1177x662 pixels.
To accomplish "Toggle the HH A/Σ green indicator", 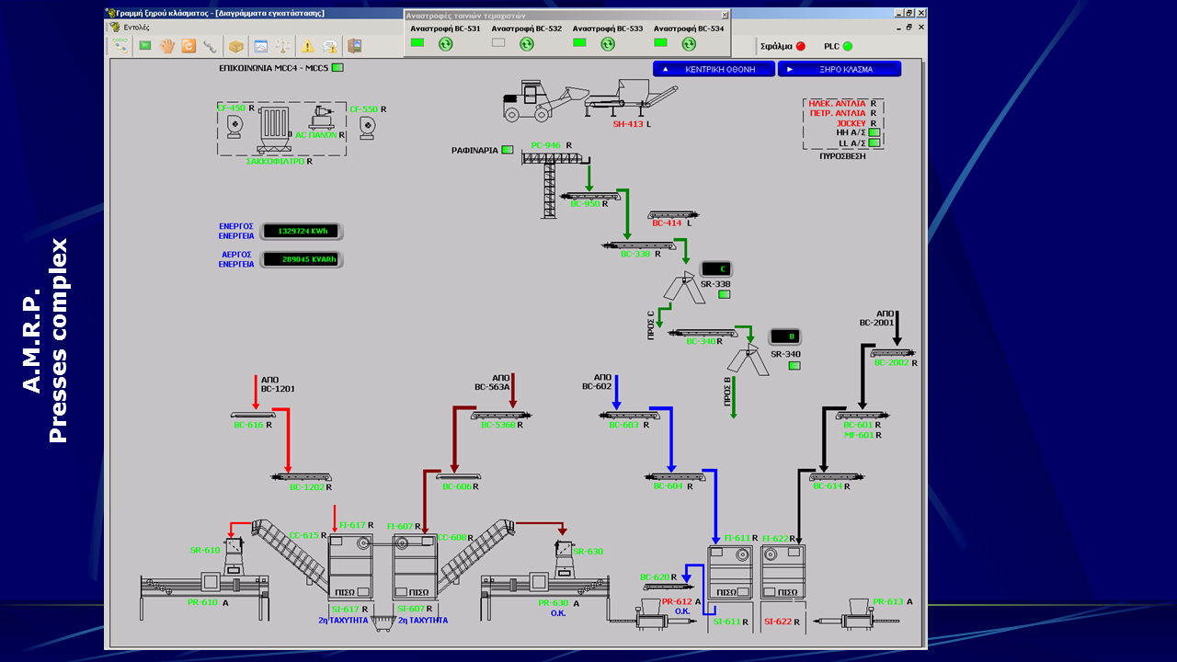I will [x=874, y=132].
